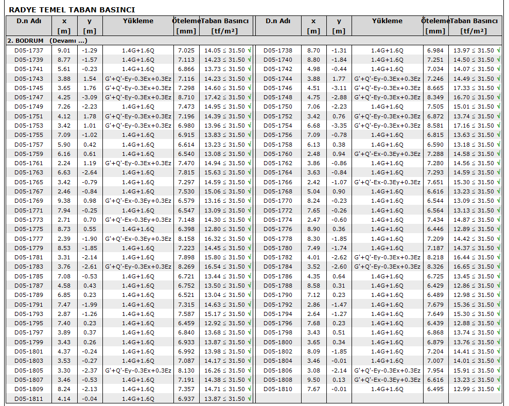Click the loading combination in row D05-1766
Screen dimensions: 509x406
coord(387,182)
